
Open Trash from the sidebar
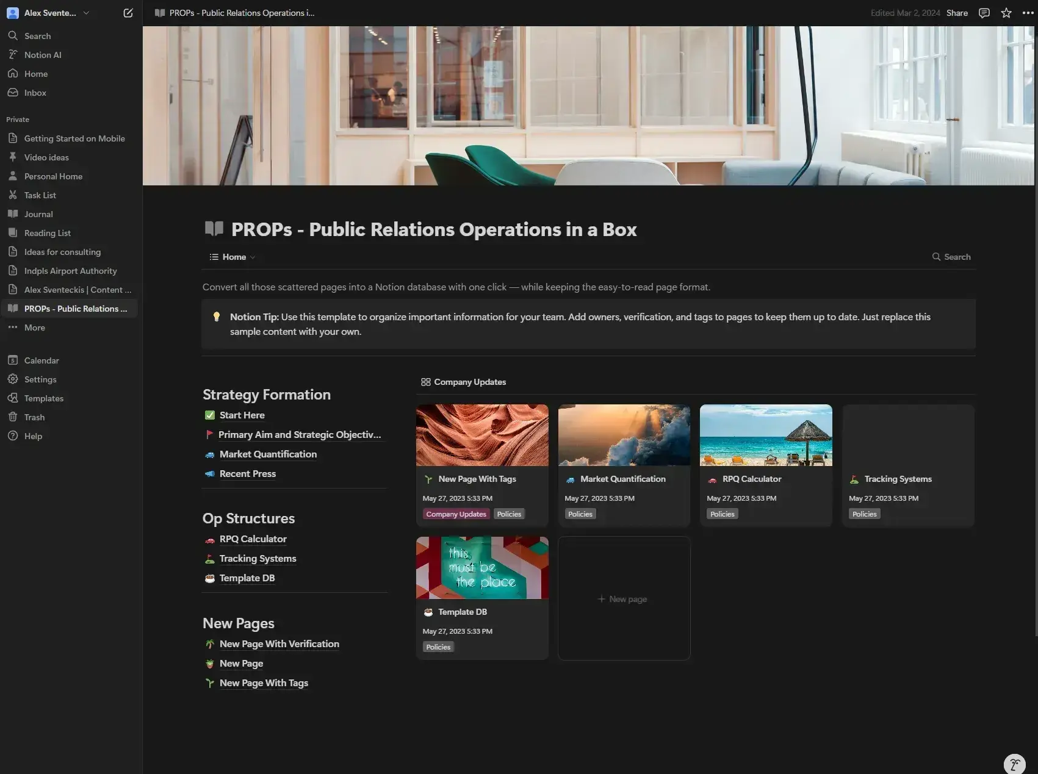[34, 417]
